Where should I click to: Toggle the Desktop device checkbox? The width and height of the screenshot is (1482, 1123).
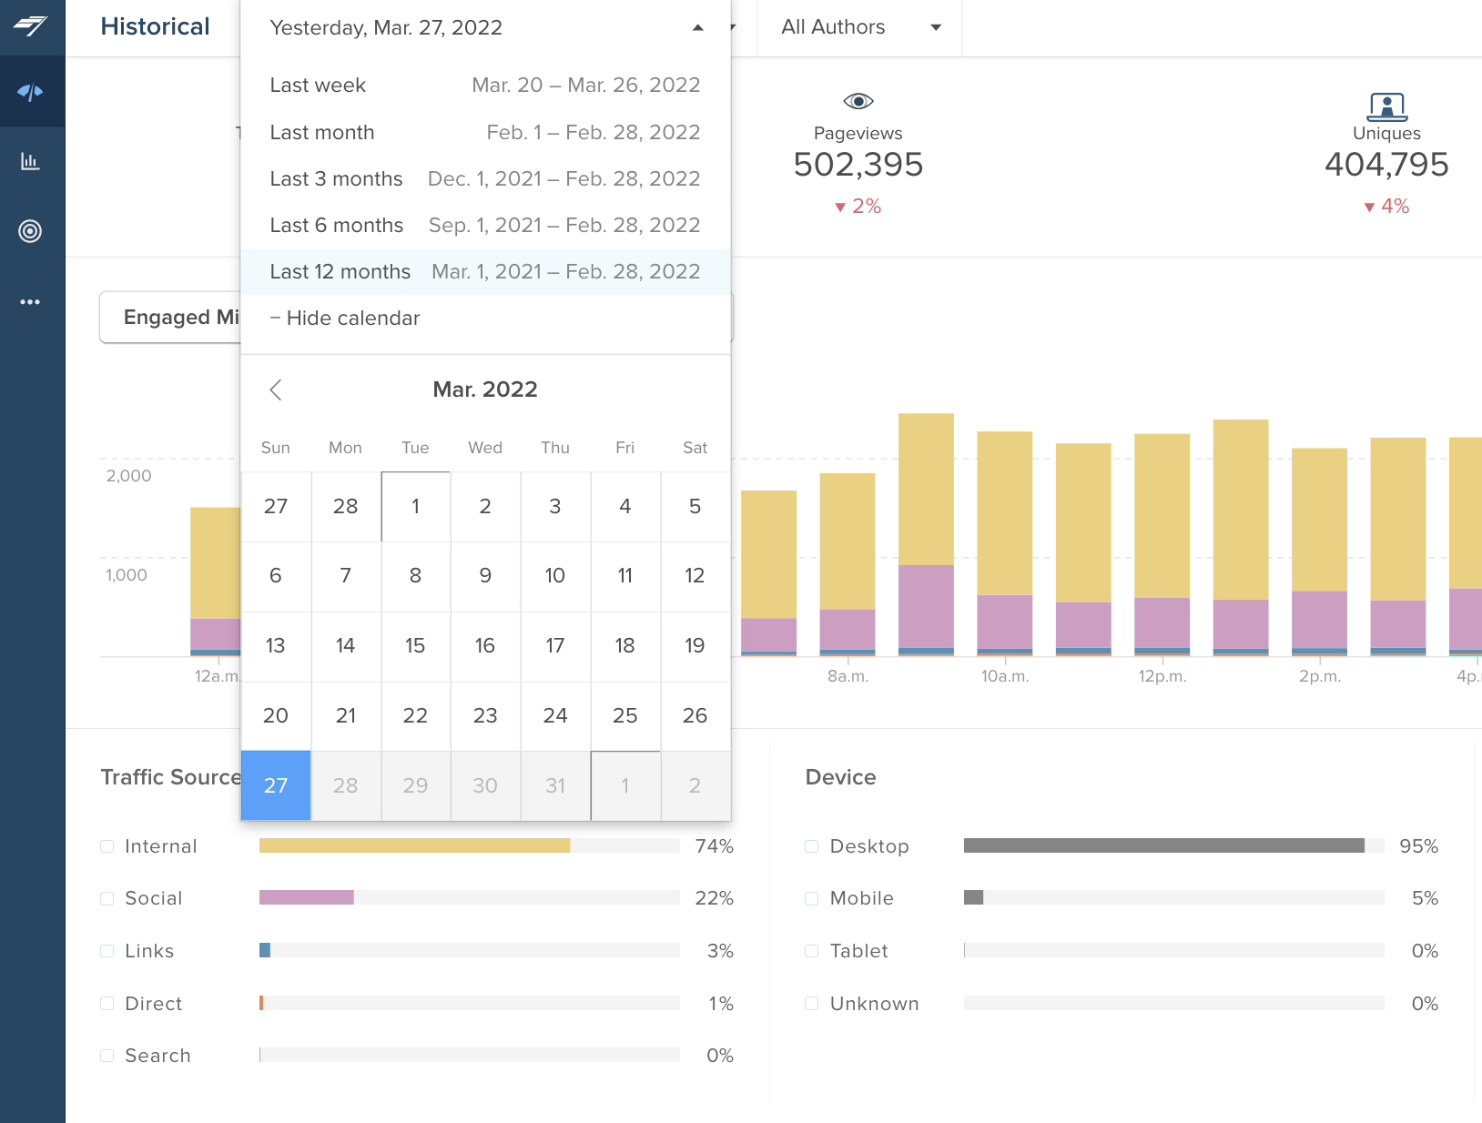[x=812, y=846]
